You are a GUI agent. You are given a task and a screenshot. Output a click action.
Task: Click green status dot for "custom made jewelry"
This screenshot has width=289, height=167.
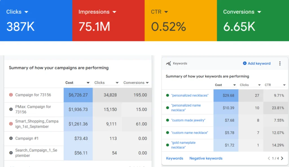click(x=168, y=120)
